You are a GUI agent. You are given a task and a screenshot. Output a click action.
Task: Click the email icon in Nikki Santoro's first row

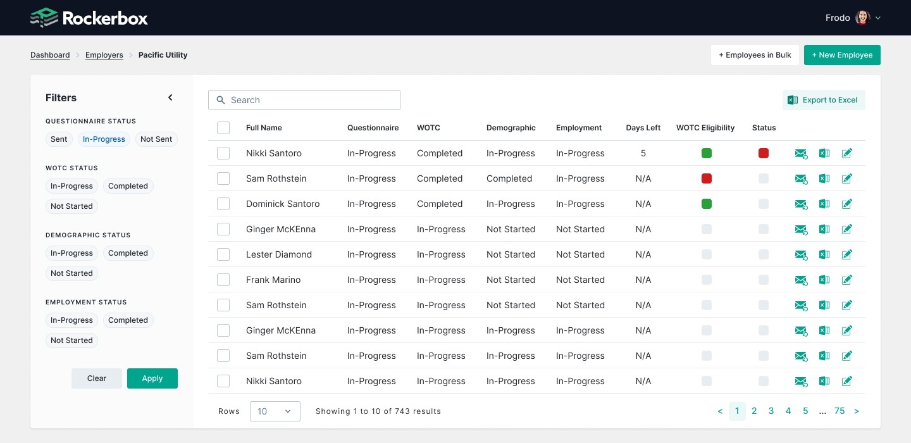(801, 153)
